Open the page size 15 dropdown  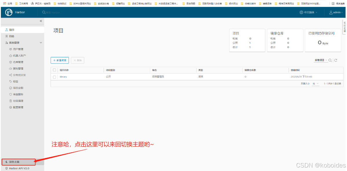315,84
